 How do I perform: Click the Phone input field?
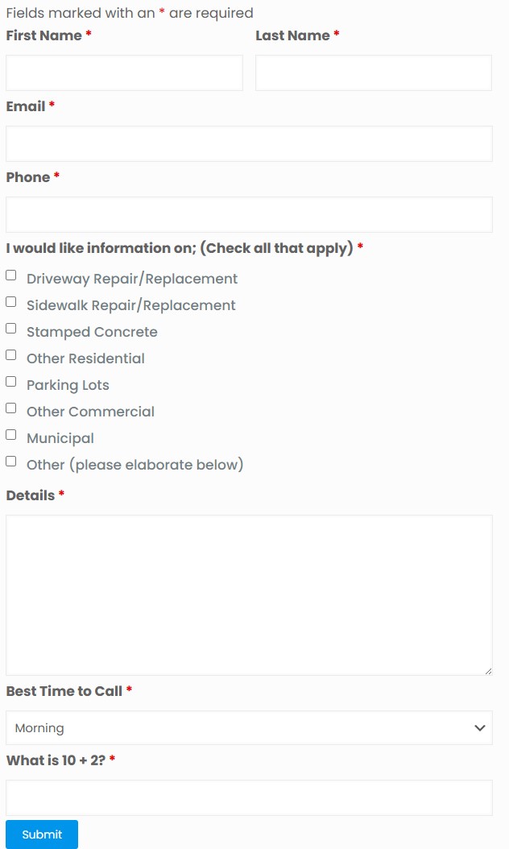249,214
